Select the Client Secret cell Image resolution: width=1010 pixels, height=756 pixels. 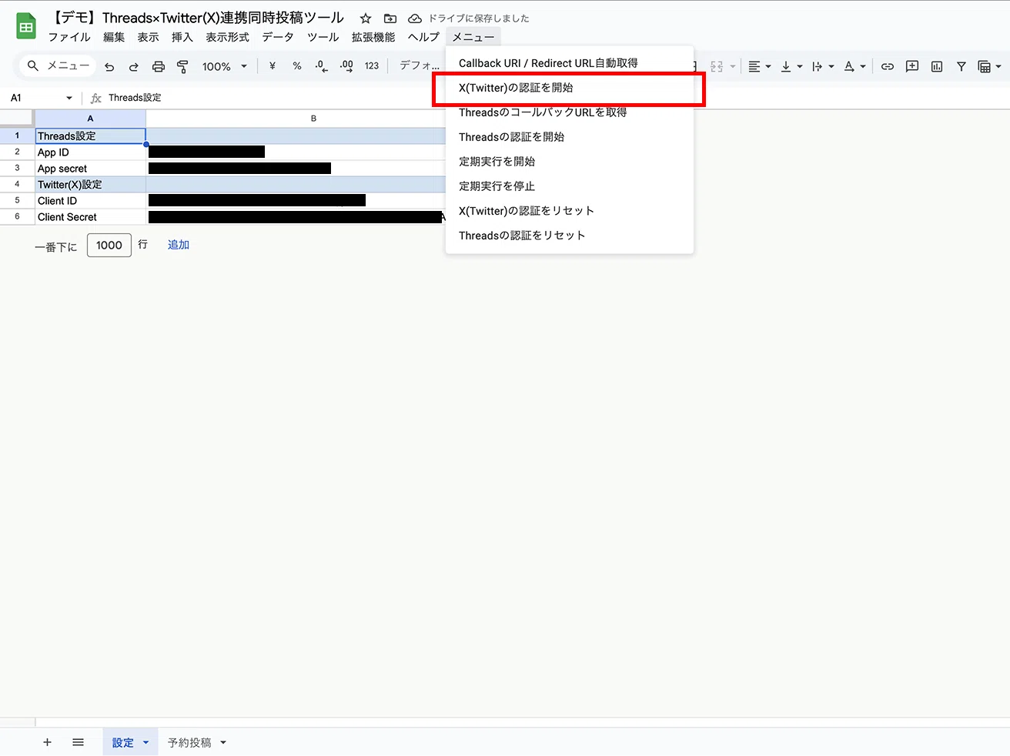tap(90, 217)
